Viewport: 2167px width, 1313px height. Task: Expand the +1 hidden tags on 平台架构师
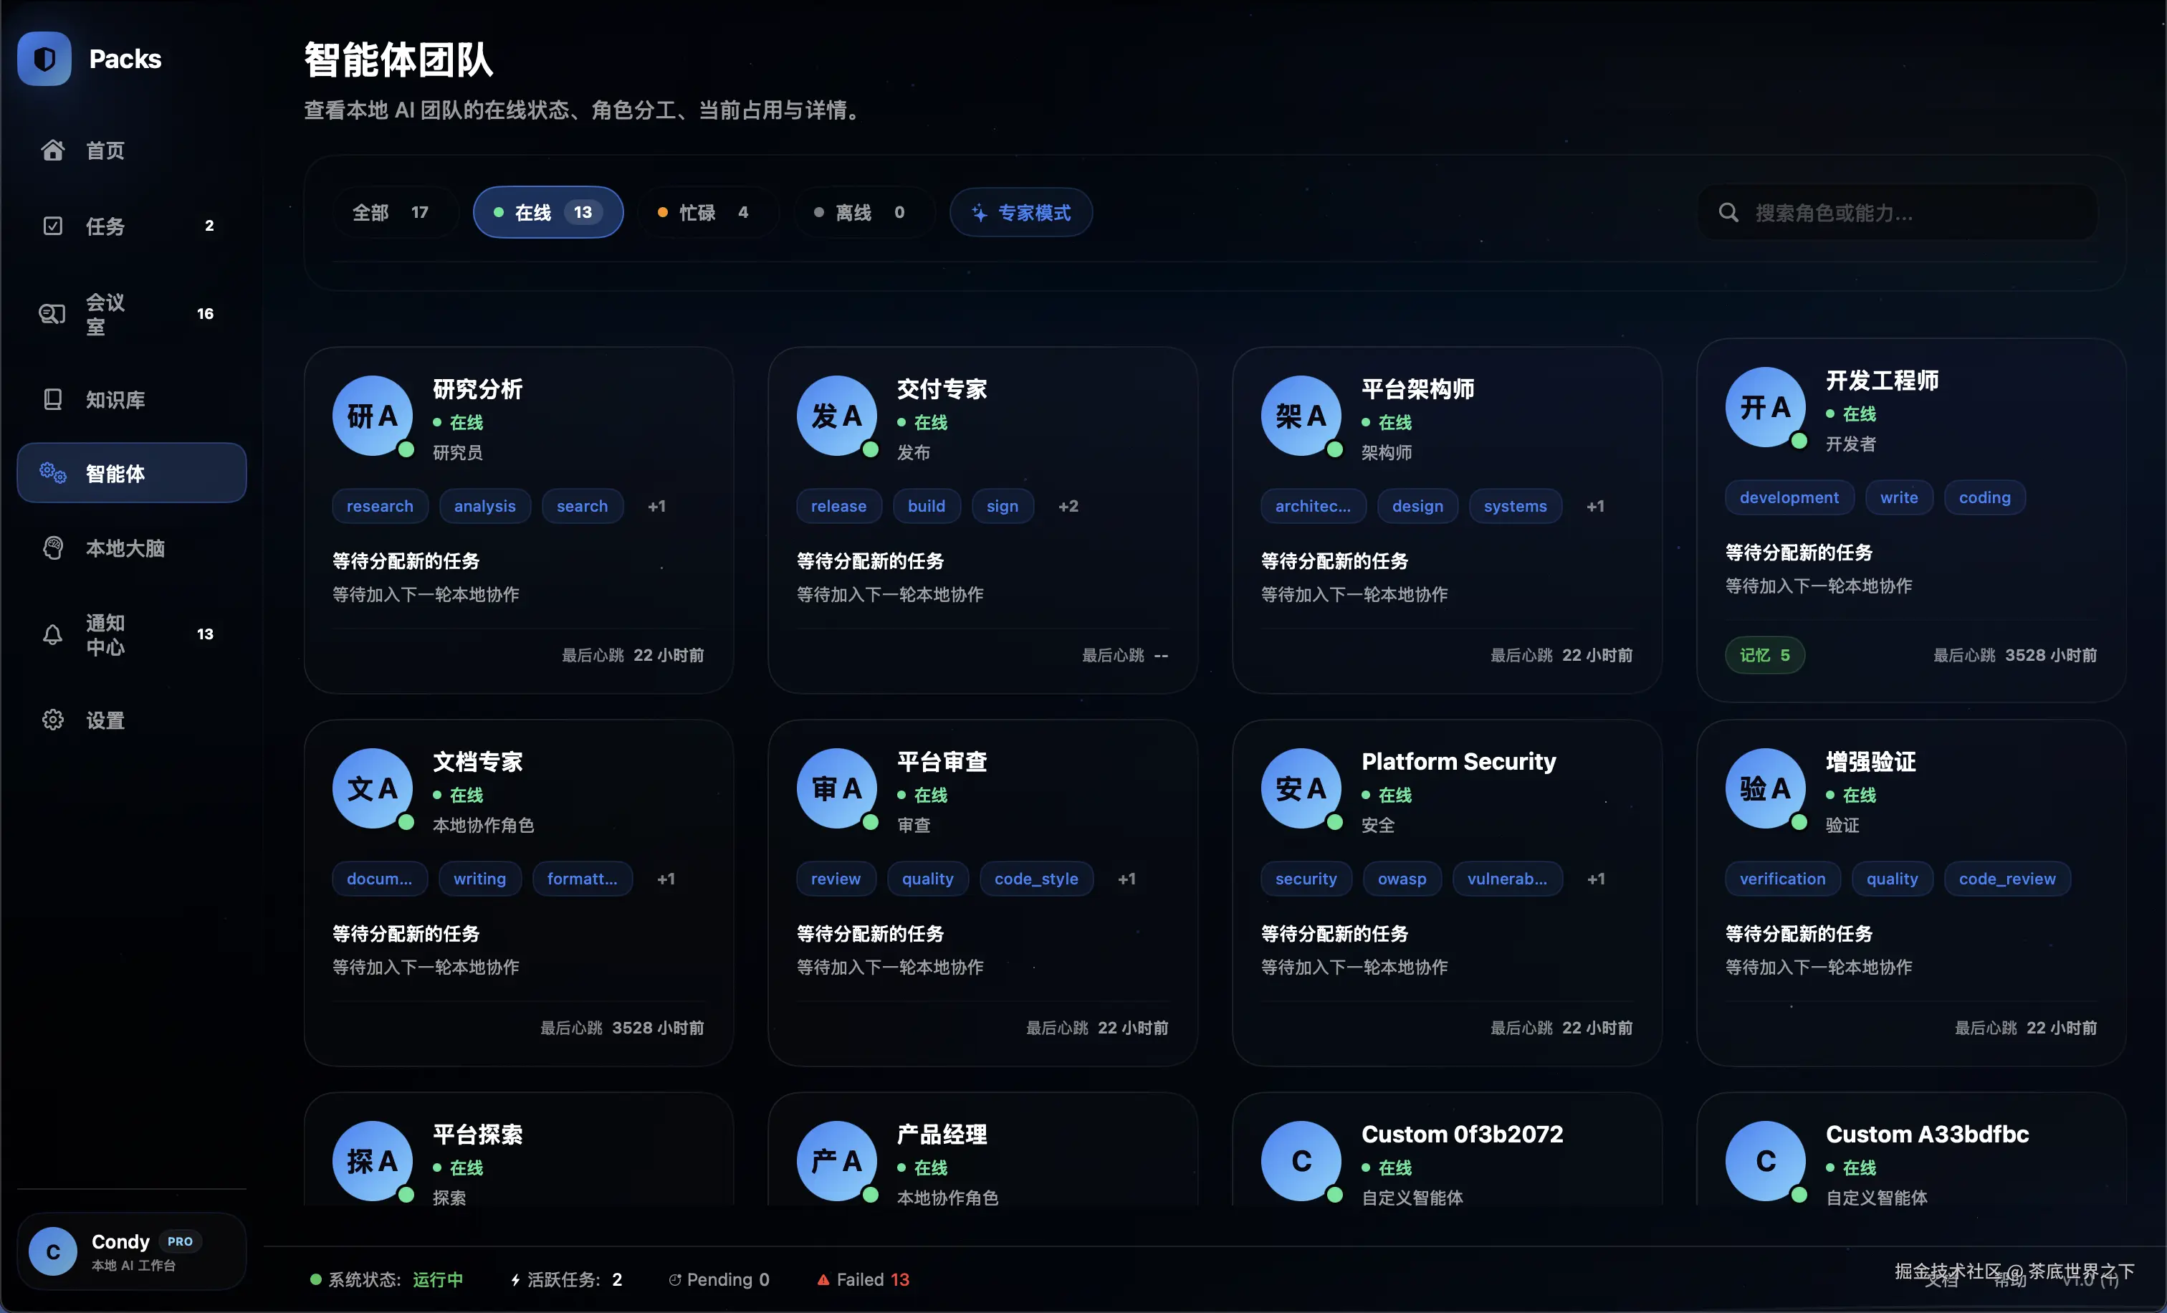pyautogui.click(x=1595, y=507)
